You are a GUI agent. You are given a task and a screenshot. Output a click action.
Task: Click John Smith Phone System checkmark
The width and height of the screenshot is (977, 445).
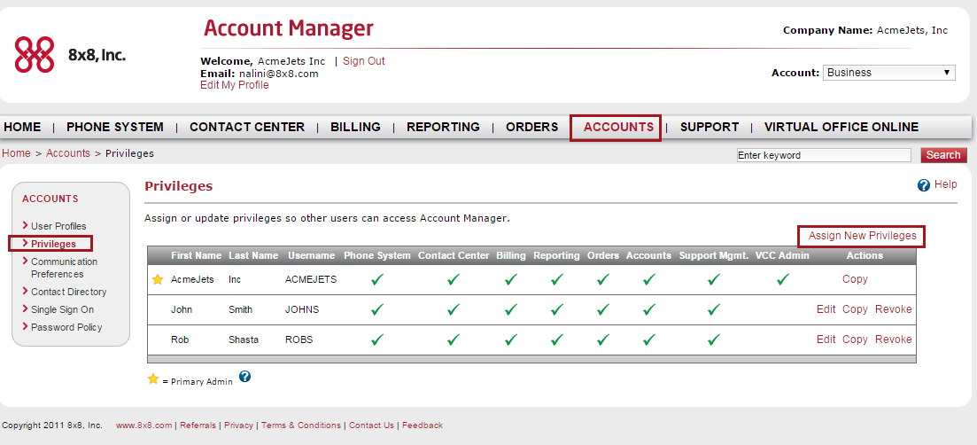pyautogui.click(x=377, y=309)
